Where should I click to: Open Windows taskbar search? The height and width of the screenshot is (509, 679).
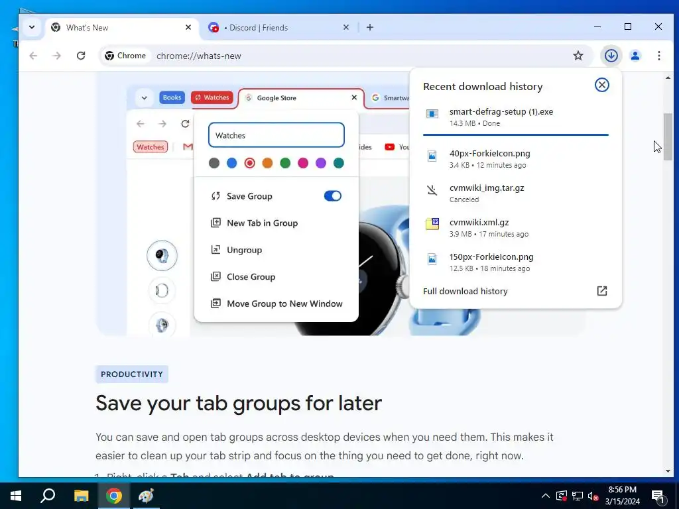[x=48, y=496]
